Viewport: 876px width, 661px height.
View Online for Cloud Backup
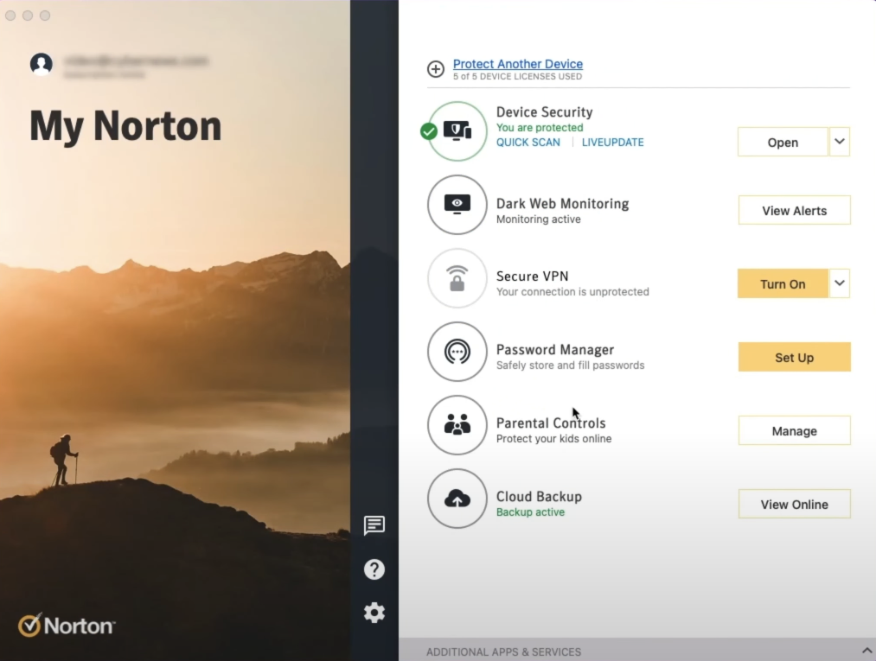(795, 504)
